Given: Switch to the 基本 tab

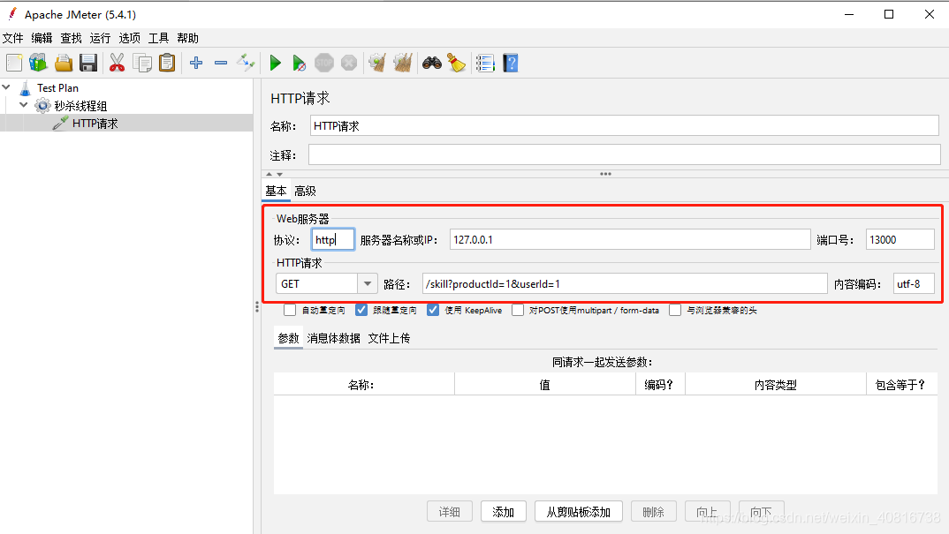Looking at the screenshot, I should click(x=276, y=192).
